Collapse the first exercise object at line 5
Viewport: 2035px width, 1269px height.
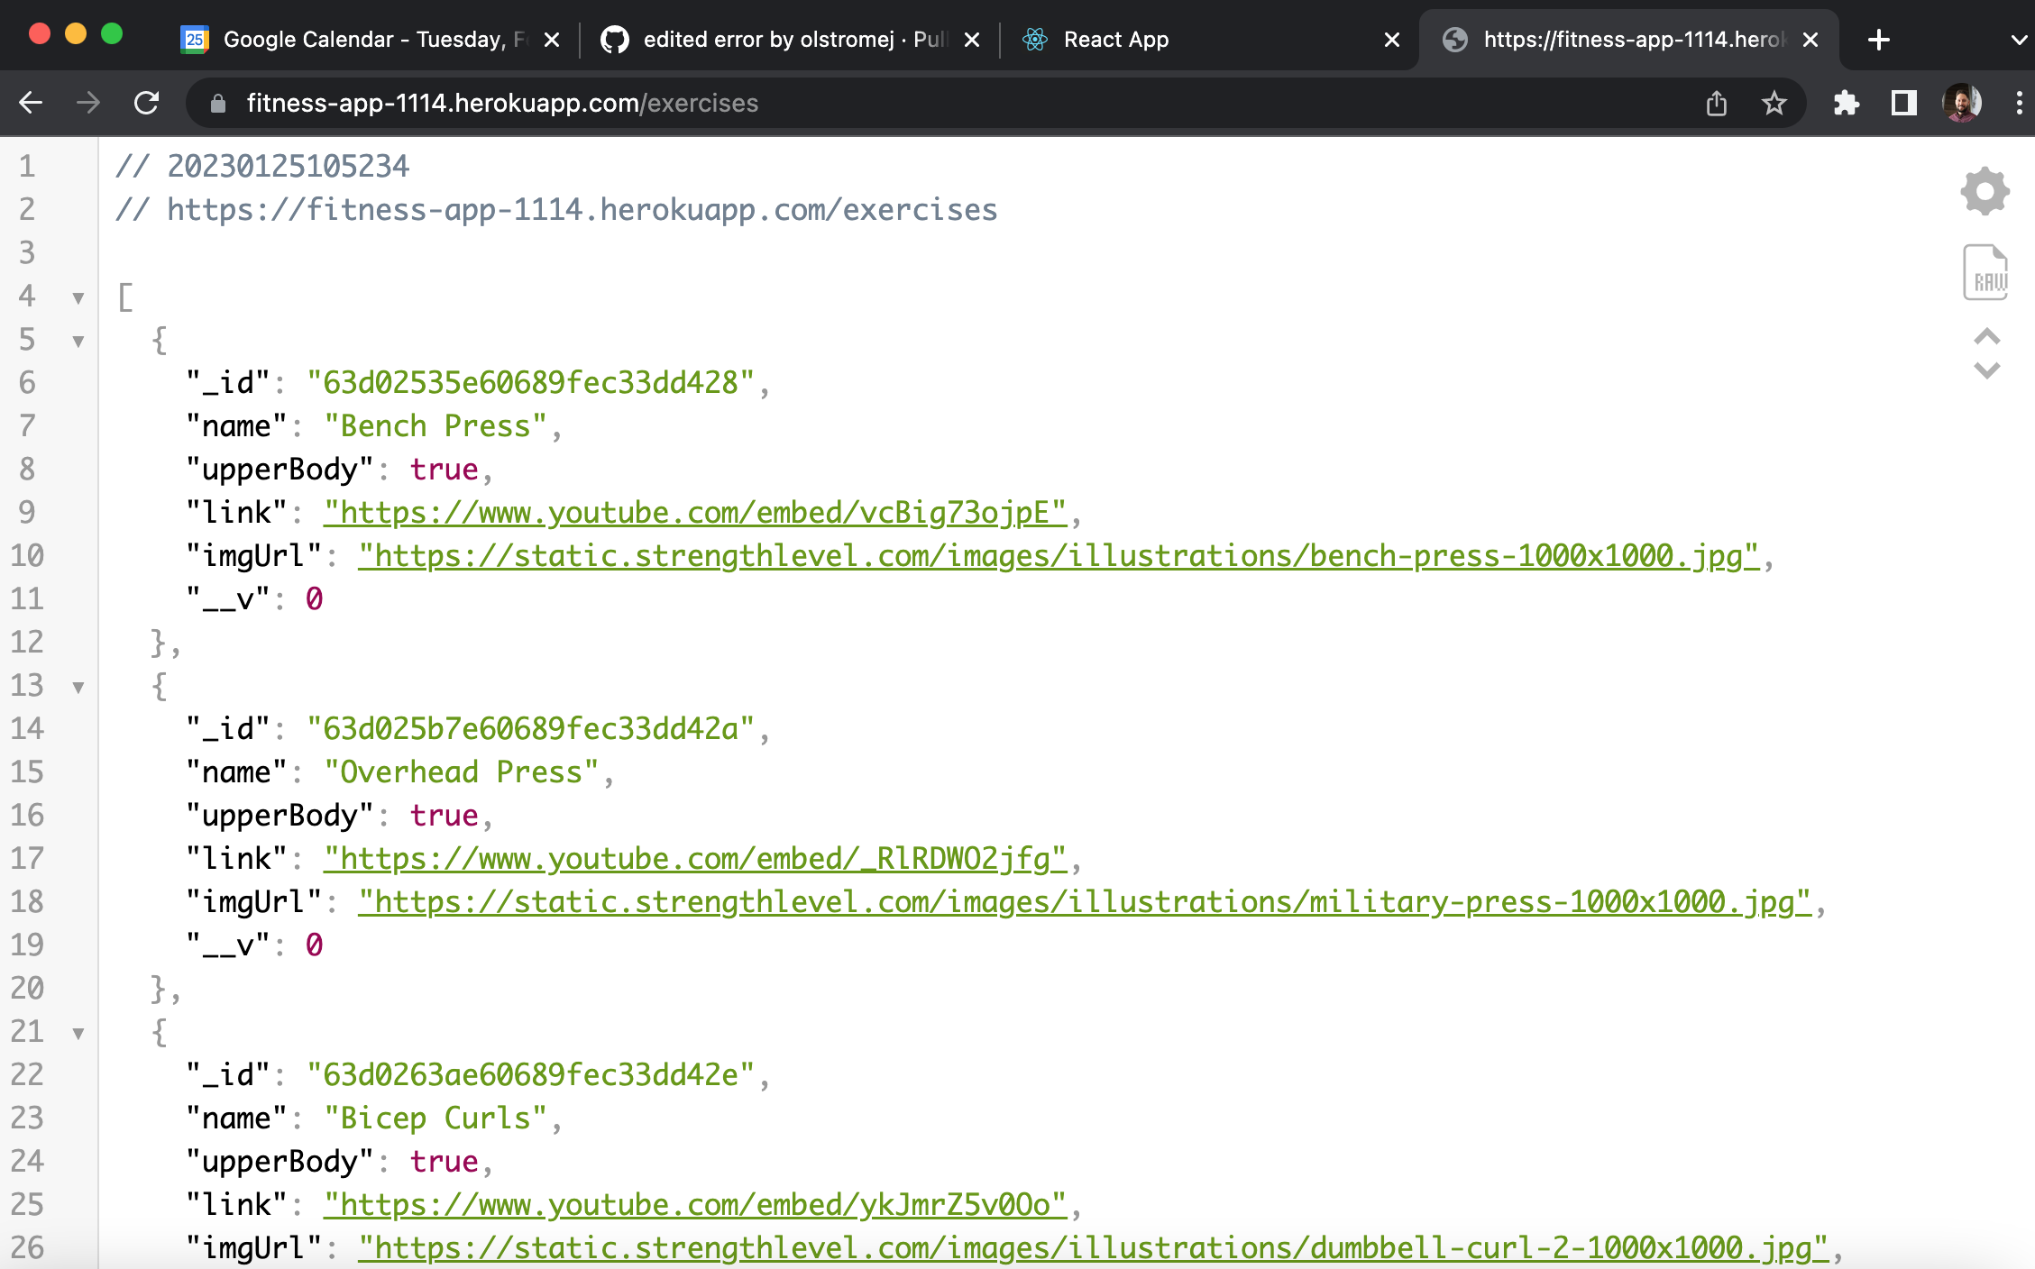(78, 339)
